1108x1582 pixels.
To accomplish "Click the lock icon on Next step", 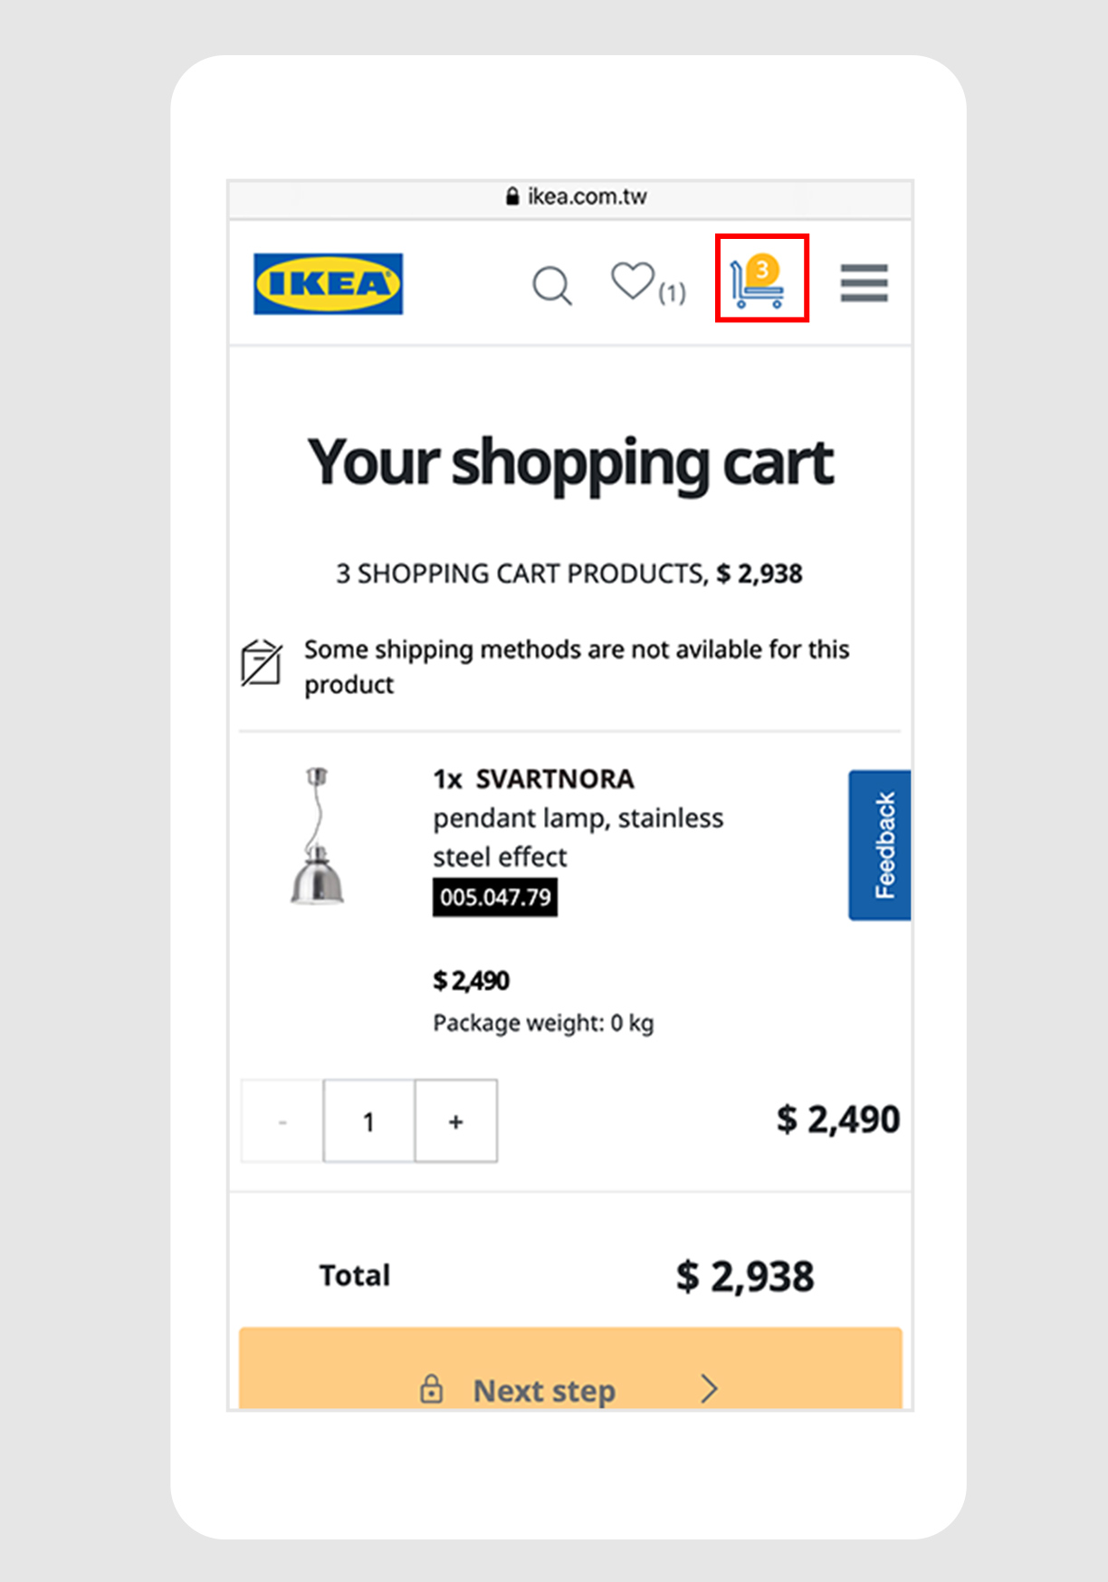I will (432, 1388).
